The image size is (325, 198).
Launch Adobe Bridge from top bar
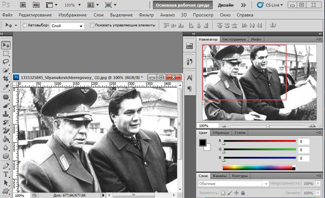[x=23, y=5]
